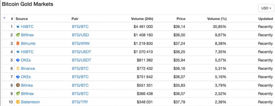Open the Bithumb exchange link
This screenshot has height=106, width=275.
click(28, 43)
